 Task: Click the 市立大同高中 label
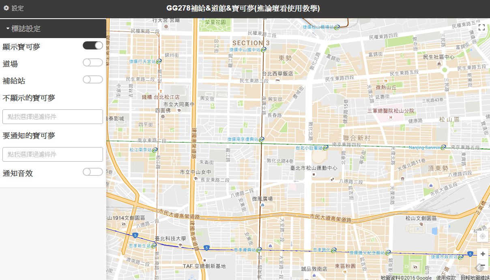[x=179, y=104]
